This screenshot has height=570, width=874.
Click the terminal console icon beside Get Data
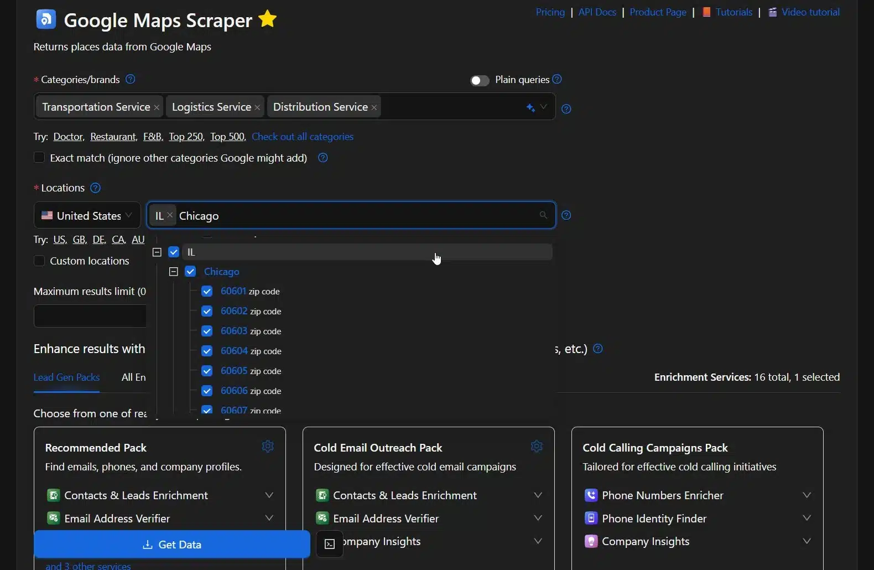point(330,545)
